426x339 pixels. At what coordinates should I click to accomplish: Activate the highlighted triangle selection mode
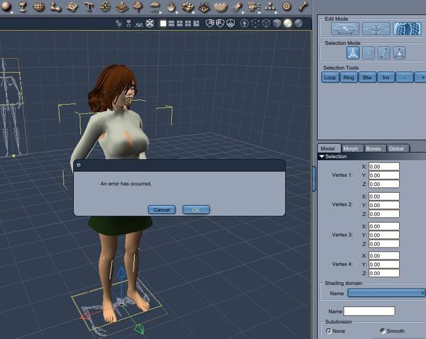coord(353,53)
